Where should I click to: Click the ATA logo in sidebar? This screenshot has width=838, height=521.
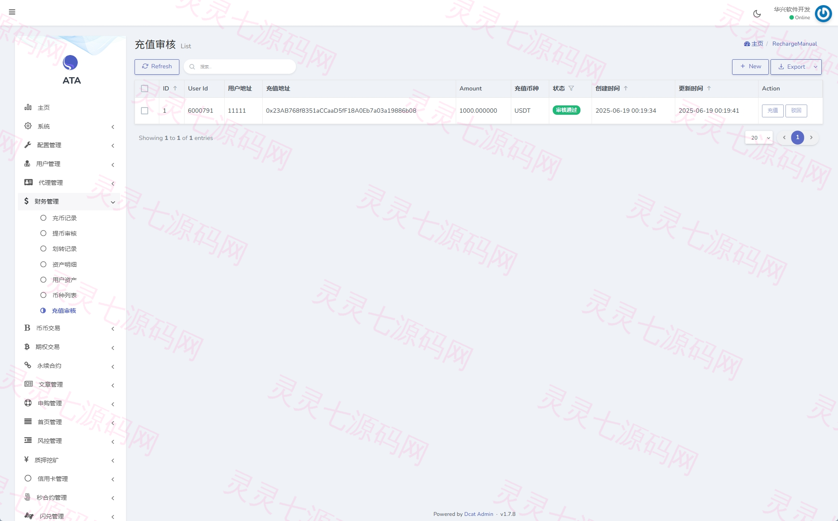click(70, 70)
